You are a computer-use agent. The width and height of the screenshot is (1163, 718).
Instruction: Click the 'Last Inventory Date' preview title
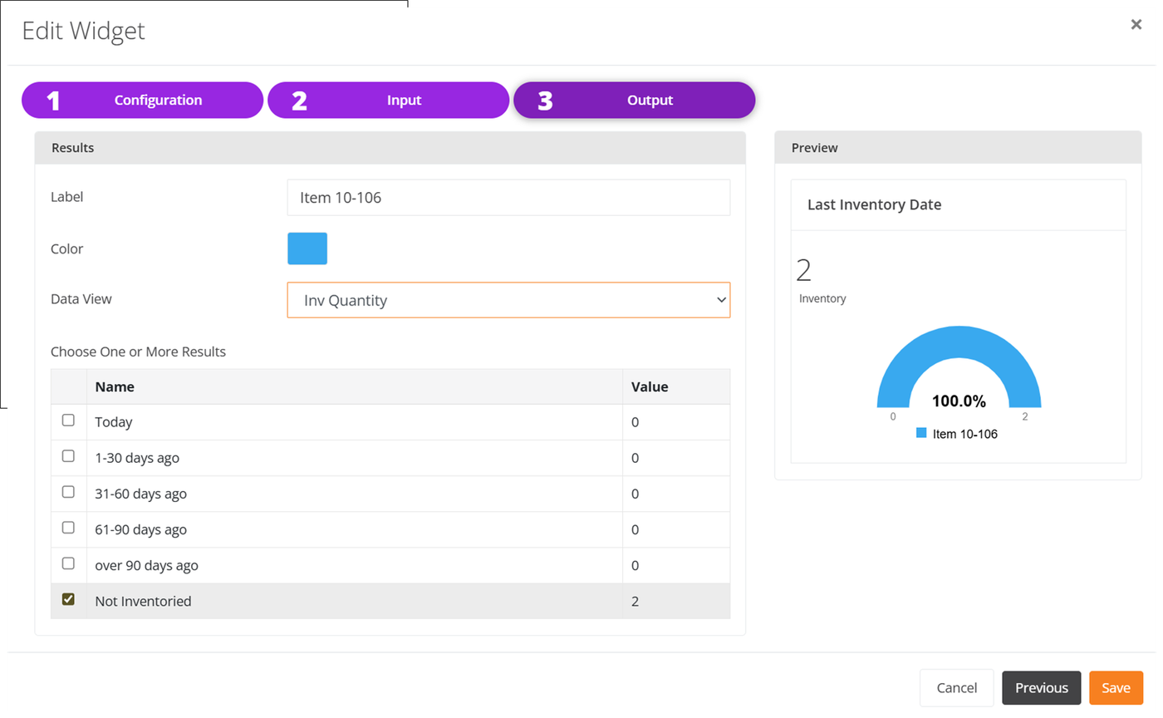click(874, 204)
